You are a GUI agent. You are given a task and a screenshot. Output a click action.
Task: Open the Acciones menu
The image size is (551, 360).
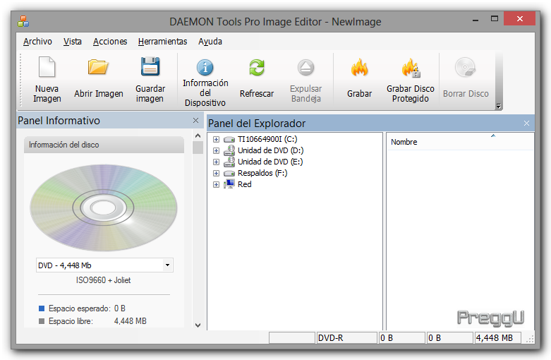110,42
